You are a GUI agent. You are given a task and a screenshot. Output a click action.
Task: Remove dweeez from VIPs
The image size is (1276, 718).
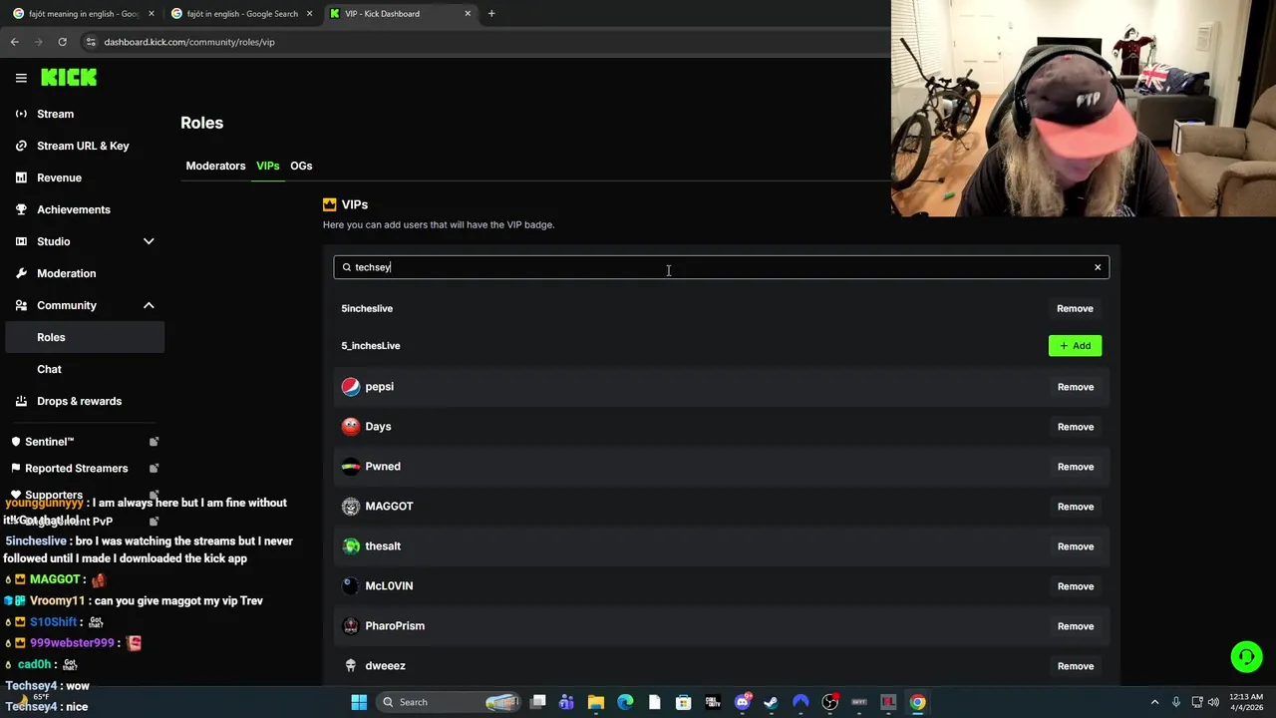coord(1075,666)
